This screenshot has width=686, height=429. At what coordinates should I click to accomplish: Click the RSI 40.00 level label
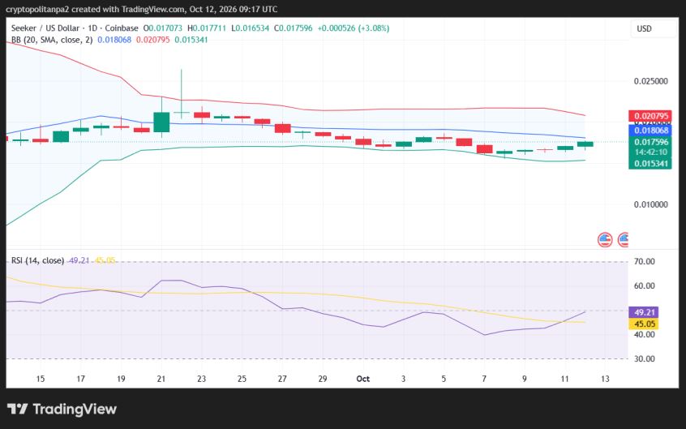644,334
